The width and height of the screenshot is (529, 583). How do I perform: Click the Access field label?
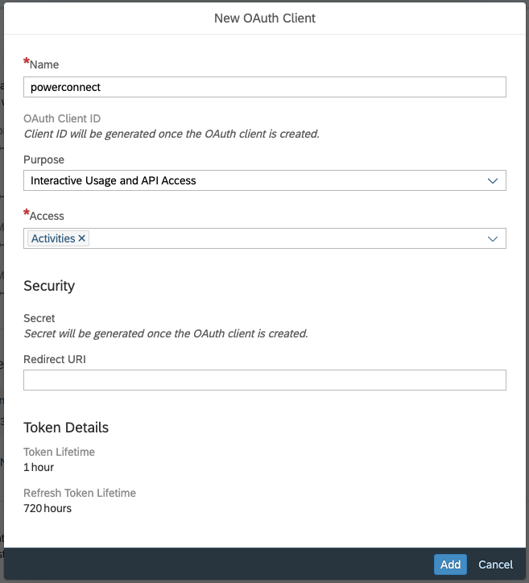click(x=47, y=216)
